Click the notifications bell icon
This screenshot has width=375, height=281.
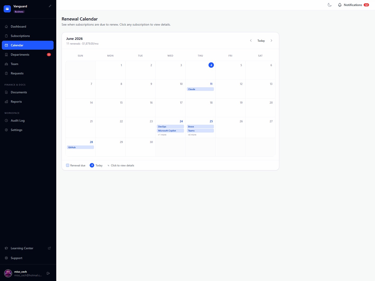340,5
